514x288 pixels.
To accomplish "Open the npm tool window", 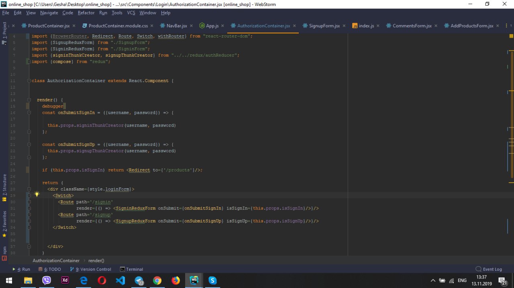I will 4,250.
